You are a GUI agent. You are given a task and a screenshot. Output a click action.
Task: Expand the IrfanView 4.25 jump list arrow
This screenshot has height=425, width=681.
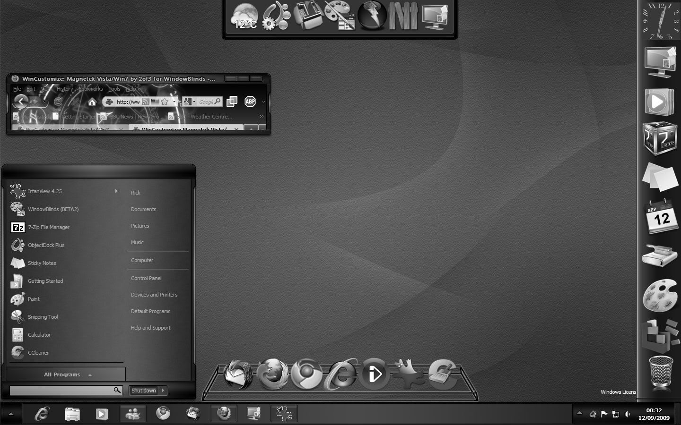click(116, 191)
